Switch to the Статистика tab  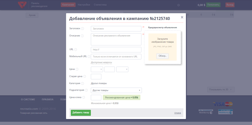point(100,5)
